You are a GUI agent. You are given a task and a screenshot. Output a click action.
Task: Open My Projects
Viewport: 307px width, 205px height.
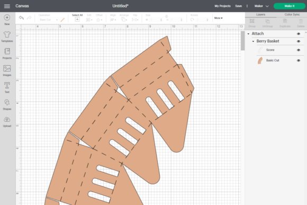(x=222, y=6)
